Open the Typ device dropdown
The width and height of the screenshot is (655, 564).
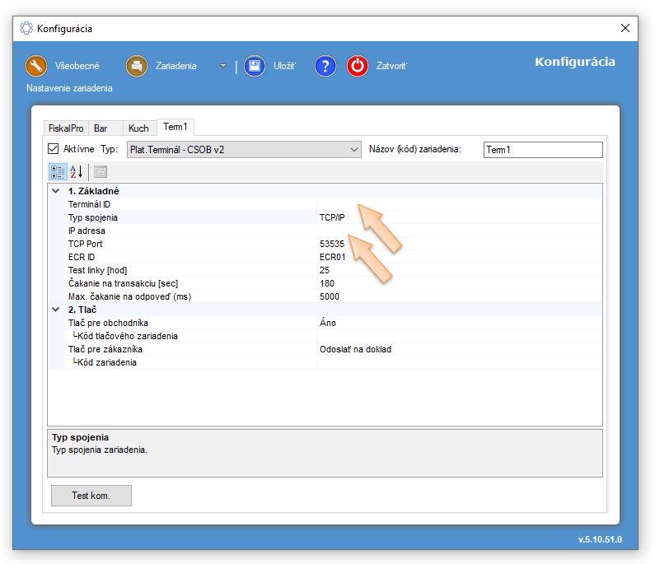pos(244,149)
